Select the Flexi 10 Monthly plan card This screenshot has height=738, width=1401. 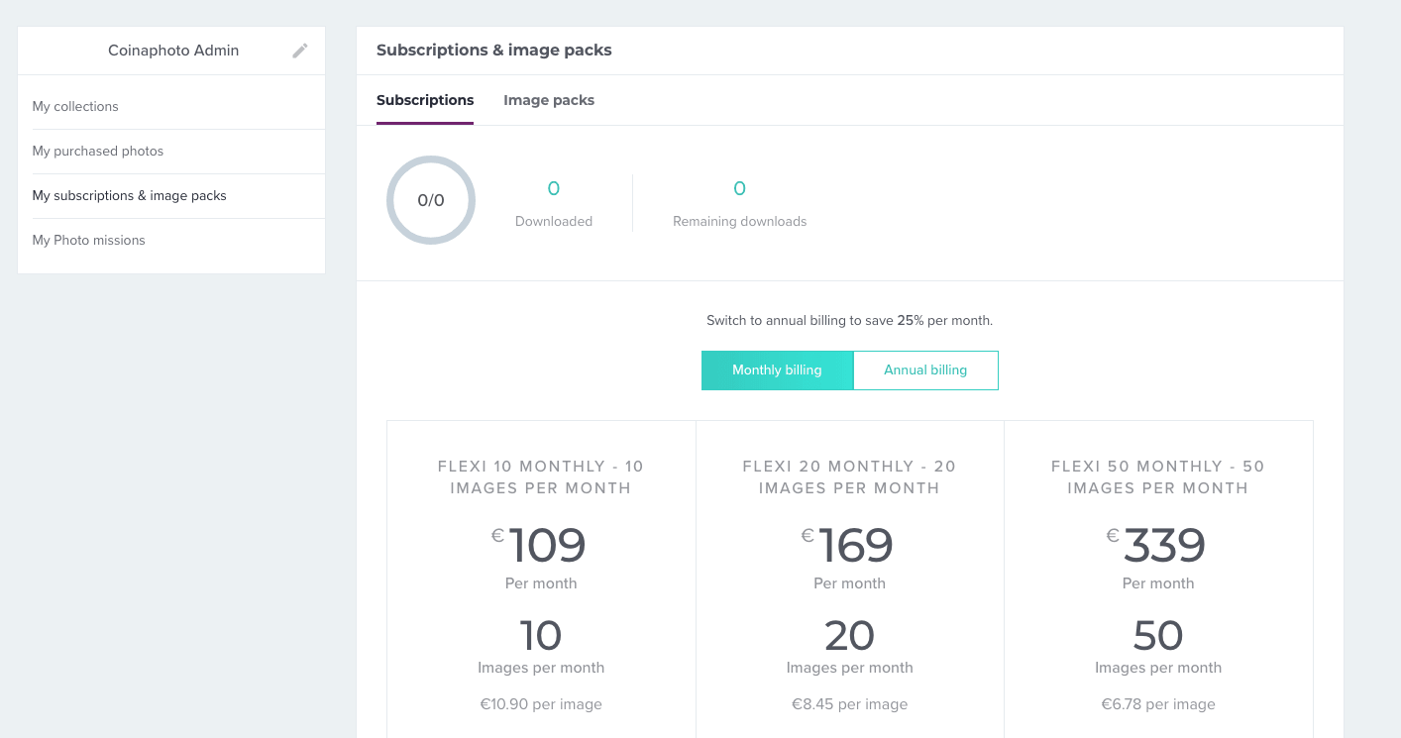pos(541,584)
